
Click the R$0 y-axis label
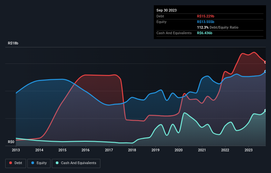11,142
